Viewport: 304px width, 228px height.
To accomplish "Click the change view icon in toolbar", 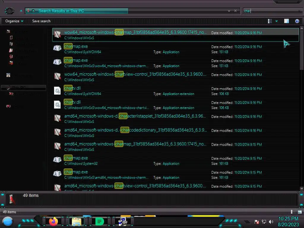I will tap(270, 21).
